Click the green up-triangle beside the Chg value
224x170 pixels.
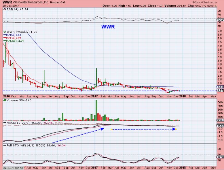tap(216, 6)
